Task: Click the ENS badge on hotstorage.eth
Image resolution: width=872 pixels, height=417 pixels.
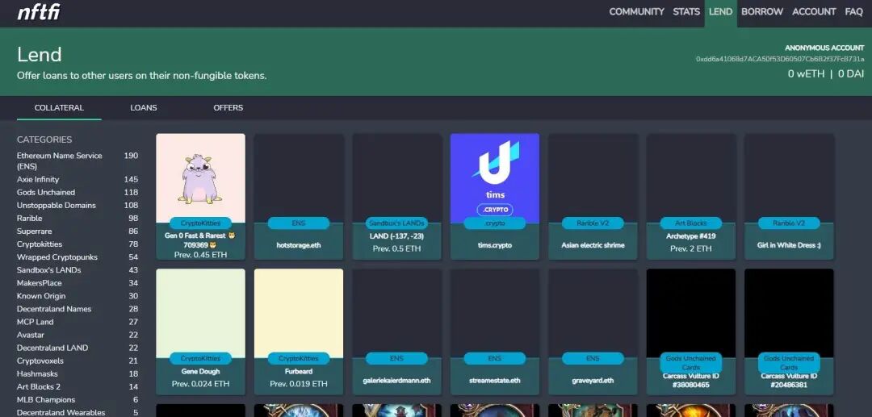Action: (299, 223)
